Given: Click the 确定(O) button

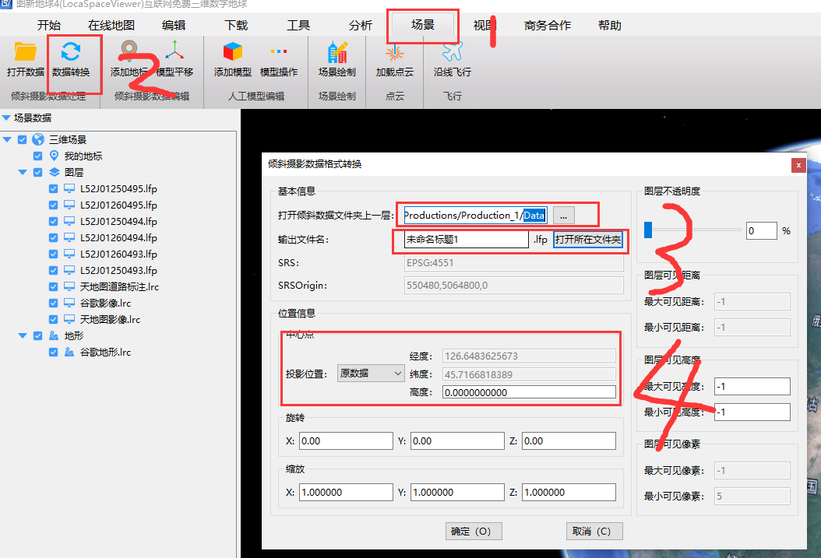Looking at the screenshot, I should pyautogui.click(x=471, y=532).
